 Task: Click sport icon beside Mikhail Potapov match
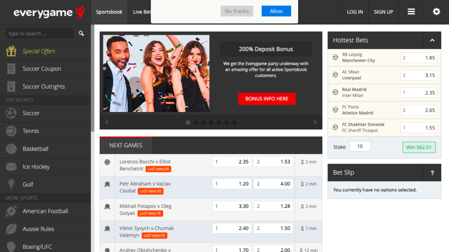point(107,206)
